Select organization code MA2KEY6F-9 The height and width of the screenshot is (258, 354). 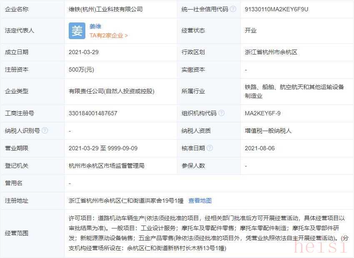click(x=262, y=113)
